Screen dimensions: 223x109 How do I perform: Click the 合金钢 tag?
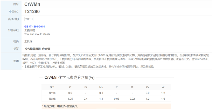[x=46, y=49]
